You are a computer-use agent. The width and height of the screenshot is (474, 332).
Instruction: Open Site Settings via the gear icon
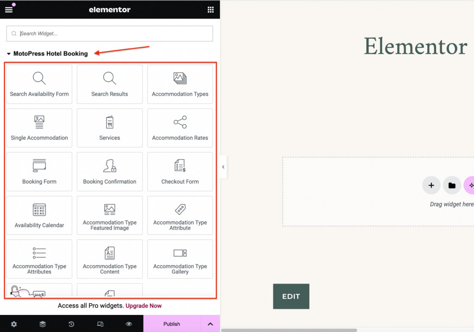(x=14, y=324)
